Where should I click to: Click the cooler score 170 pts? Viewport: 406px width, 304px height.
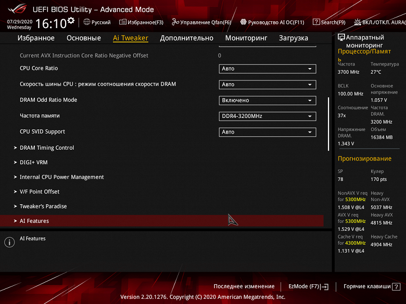tap(378, 179)
